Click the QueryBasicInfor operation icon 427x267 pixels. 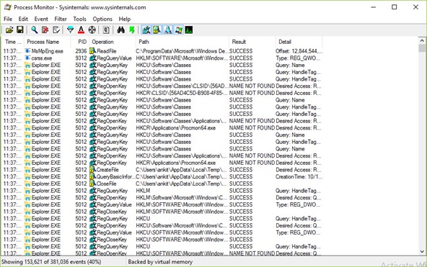93,176
